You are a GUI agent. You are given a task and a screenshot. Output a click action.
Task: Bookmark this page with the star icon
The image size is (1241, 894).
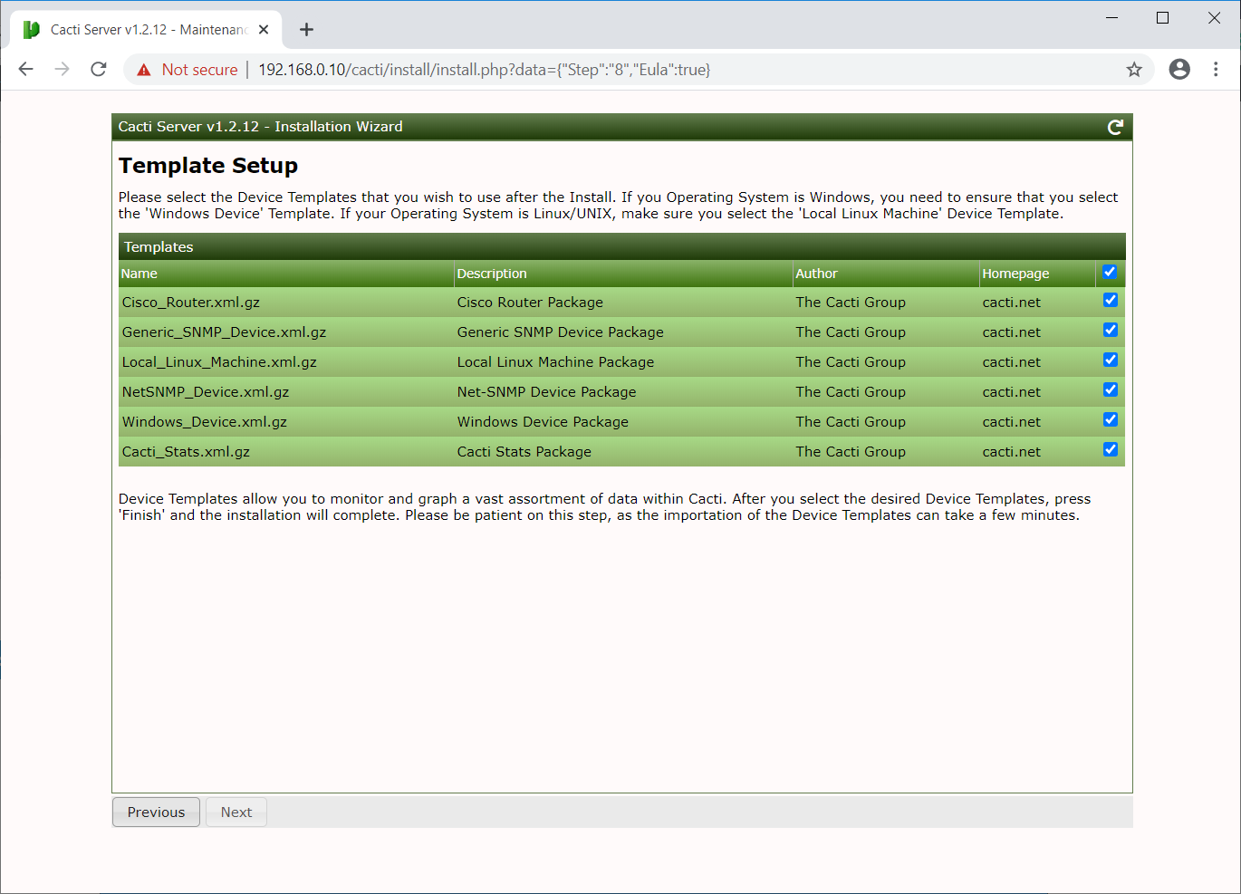pos(1134,70)
